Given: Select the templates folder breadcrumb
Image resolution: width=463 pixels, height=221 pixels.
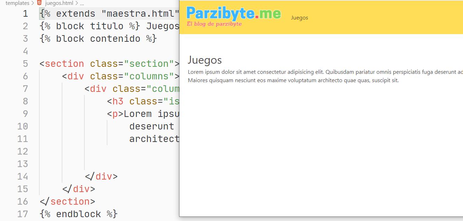Looking at the screenshot, I should [17, 3].
